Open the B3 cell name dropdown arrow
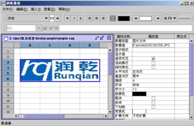Viewport: 194px width, 126px height. click(x=39, y=28)
